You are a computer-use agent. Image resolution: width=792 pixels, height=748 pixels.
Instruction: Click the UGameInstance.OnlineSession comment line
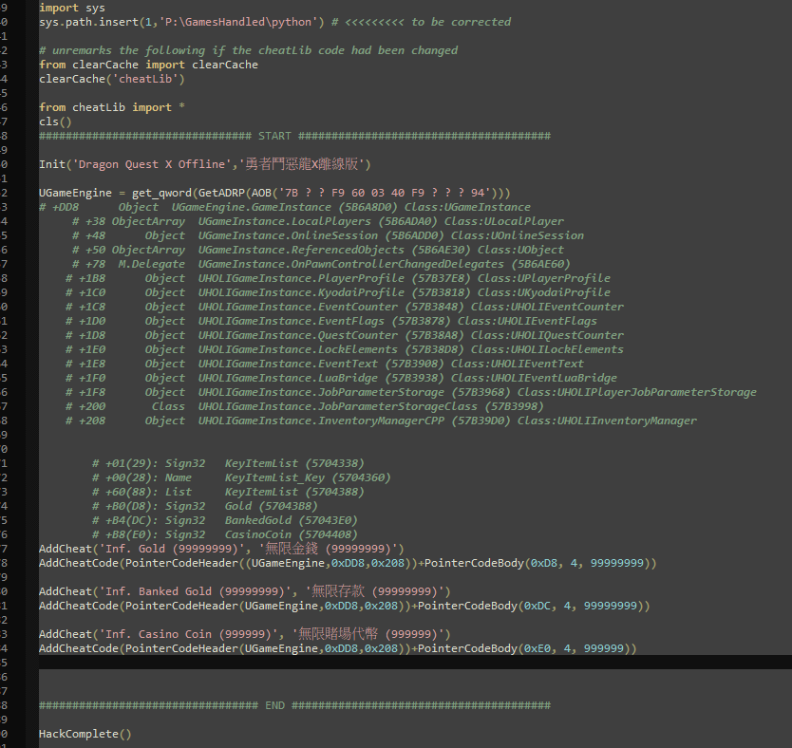[x=328, y=235]
